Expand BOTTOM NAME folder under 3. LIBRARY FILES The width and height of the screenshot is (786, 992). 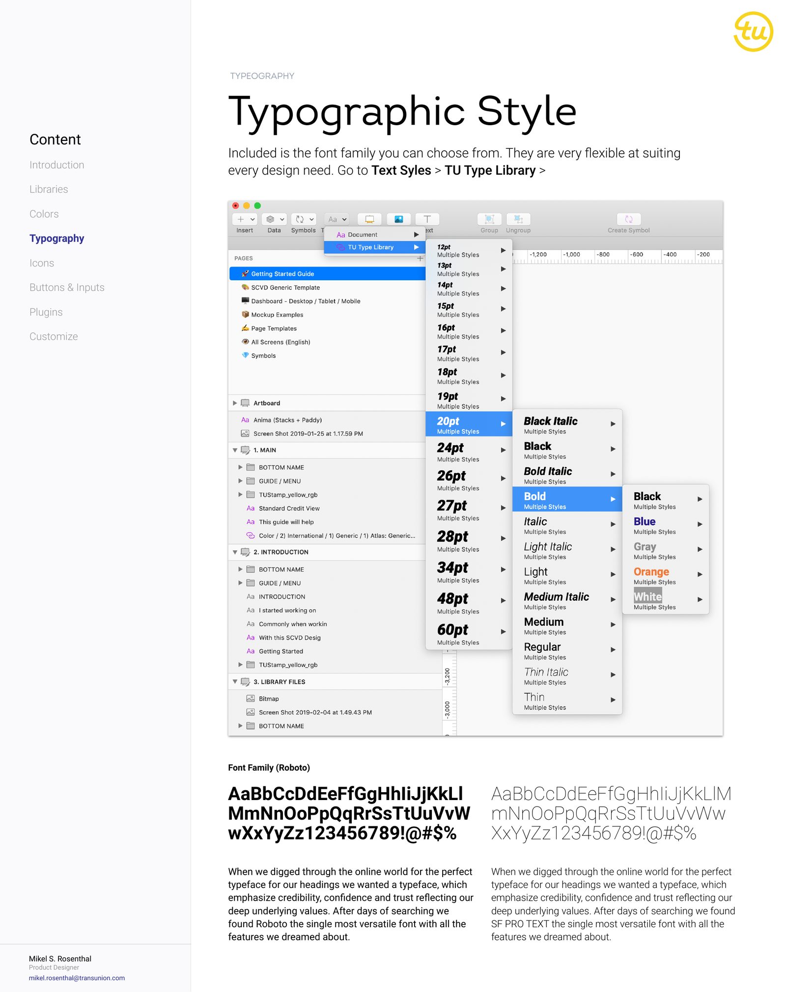[x=240, y=726]
